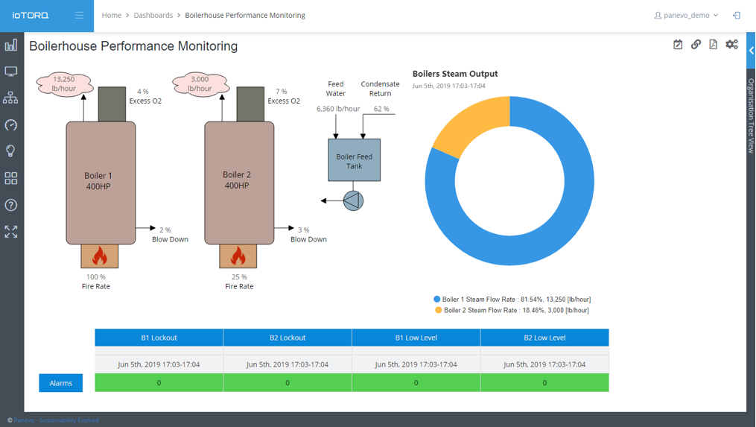The image size is (756, 427).
Task: Click the Panevo Sustainability Evolved footer link
Action: click(56, 420)
